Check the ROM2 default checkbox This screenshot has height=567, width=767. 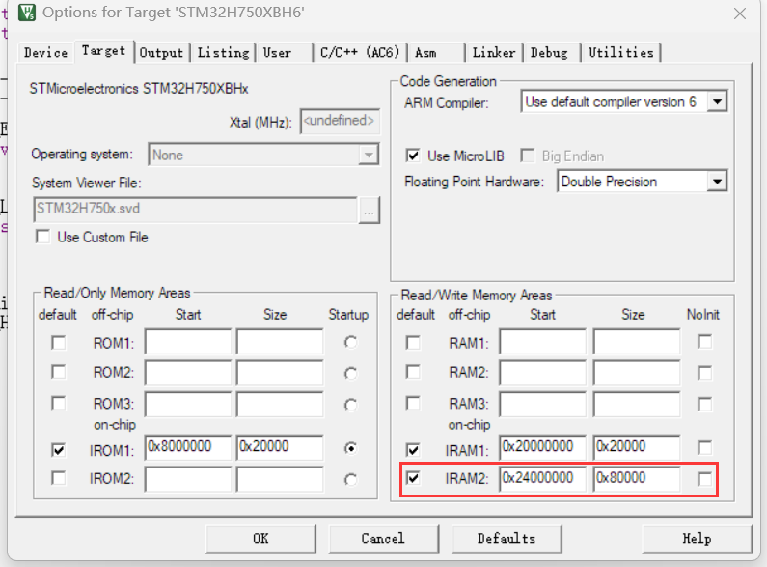tap(59, 372)
